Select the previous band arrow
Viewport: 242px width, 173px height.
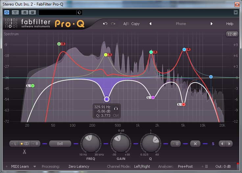[222, 144]
